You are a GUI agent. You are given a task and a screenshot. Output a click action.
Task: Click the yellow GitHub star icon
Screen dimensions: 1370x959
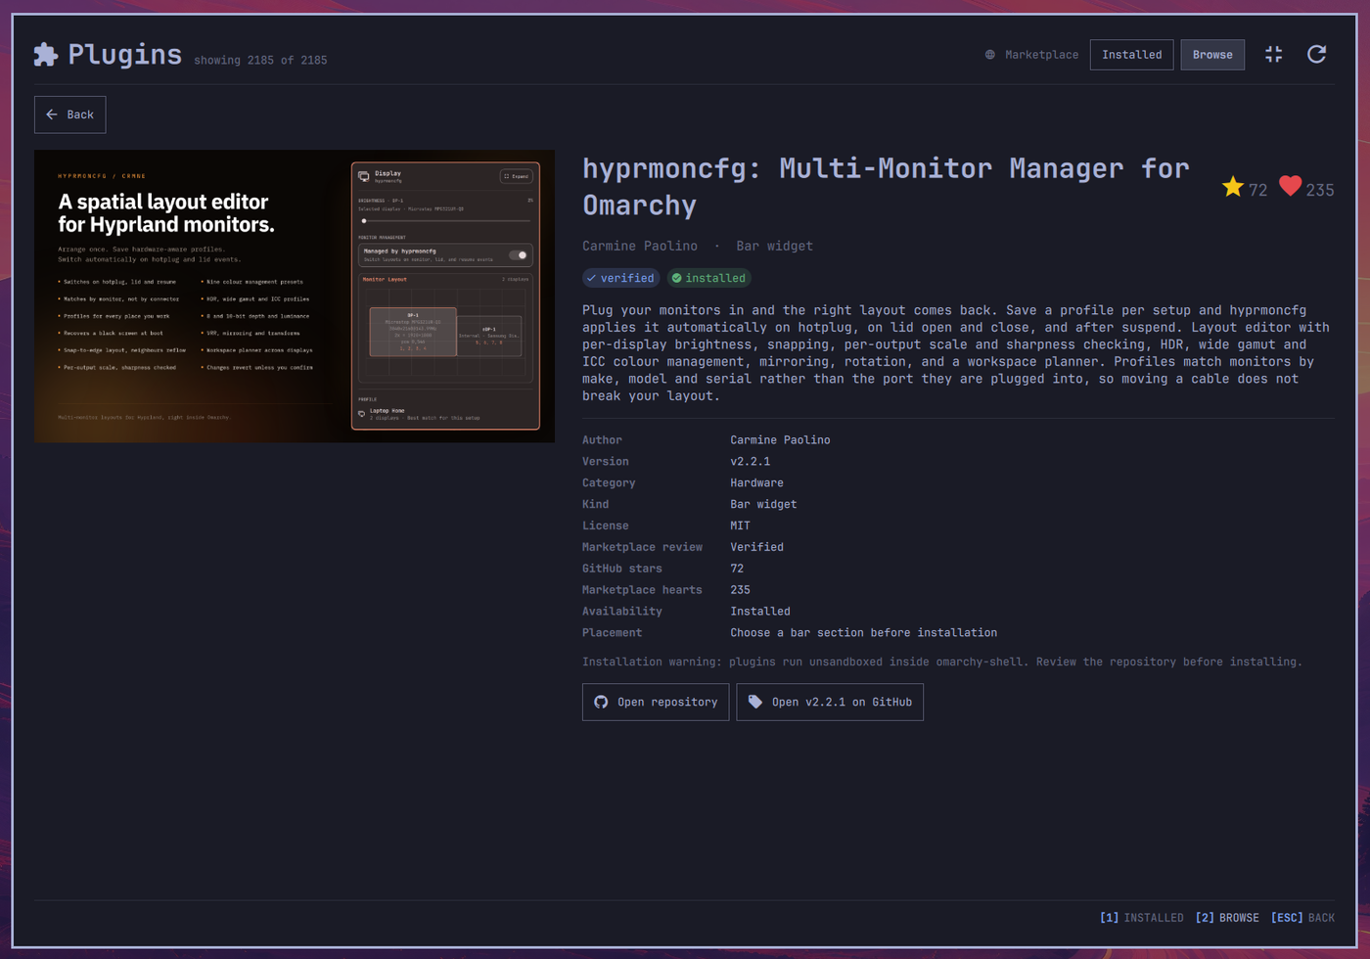(1233, 186)
